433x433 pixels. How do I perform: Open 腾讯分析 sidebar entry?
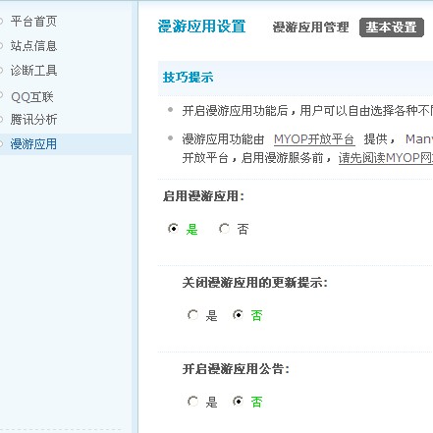point(33,120)
